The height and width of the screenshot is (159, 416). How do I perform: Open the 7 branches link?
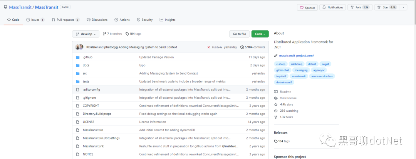[112, 34]
